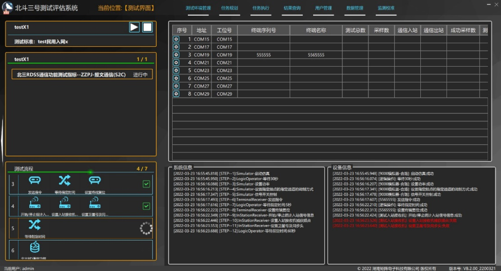Open settings gear for COM23 row

[x=176, y=70]
